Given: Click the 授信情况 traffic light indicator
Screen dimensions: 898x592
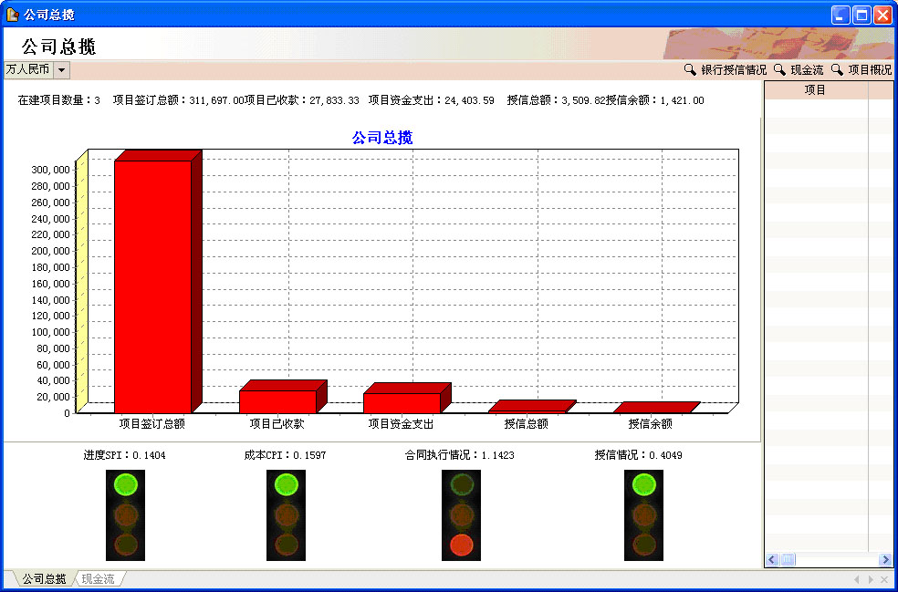Looking at the screenshot, I should tap(643, 515).
